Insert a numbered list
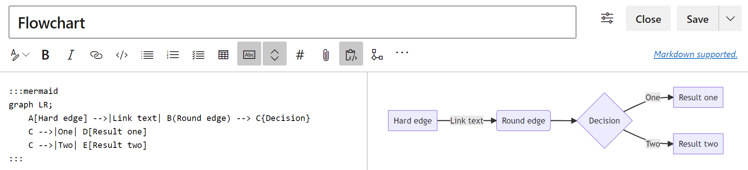 click(173, 55)
